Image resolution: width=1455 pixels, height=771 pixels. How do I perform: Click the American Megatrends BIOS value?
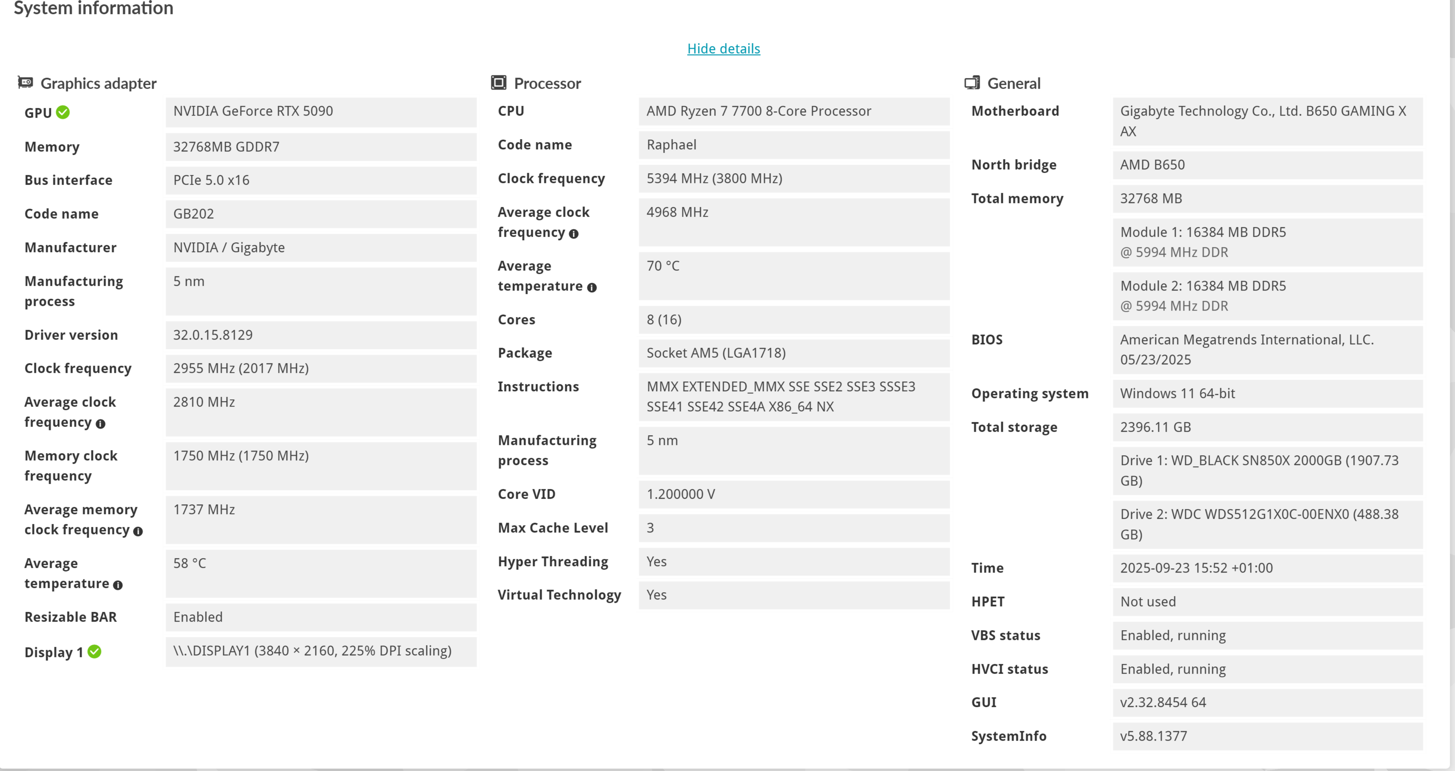tap(1267, 349)
